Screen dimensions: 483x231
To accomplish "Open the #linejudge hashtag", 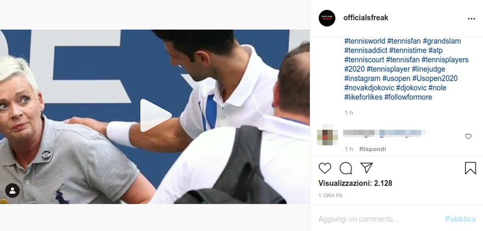I will pyautogui.click(x=428, y=69).
